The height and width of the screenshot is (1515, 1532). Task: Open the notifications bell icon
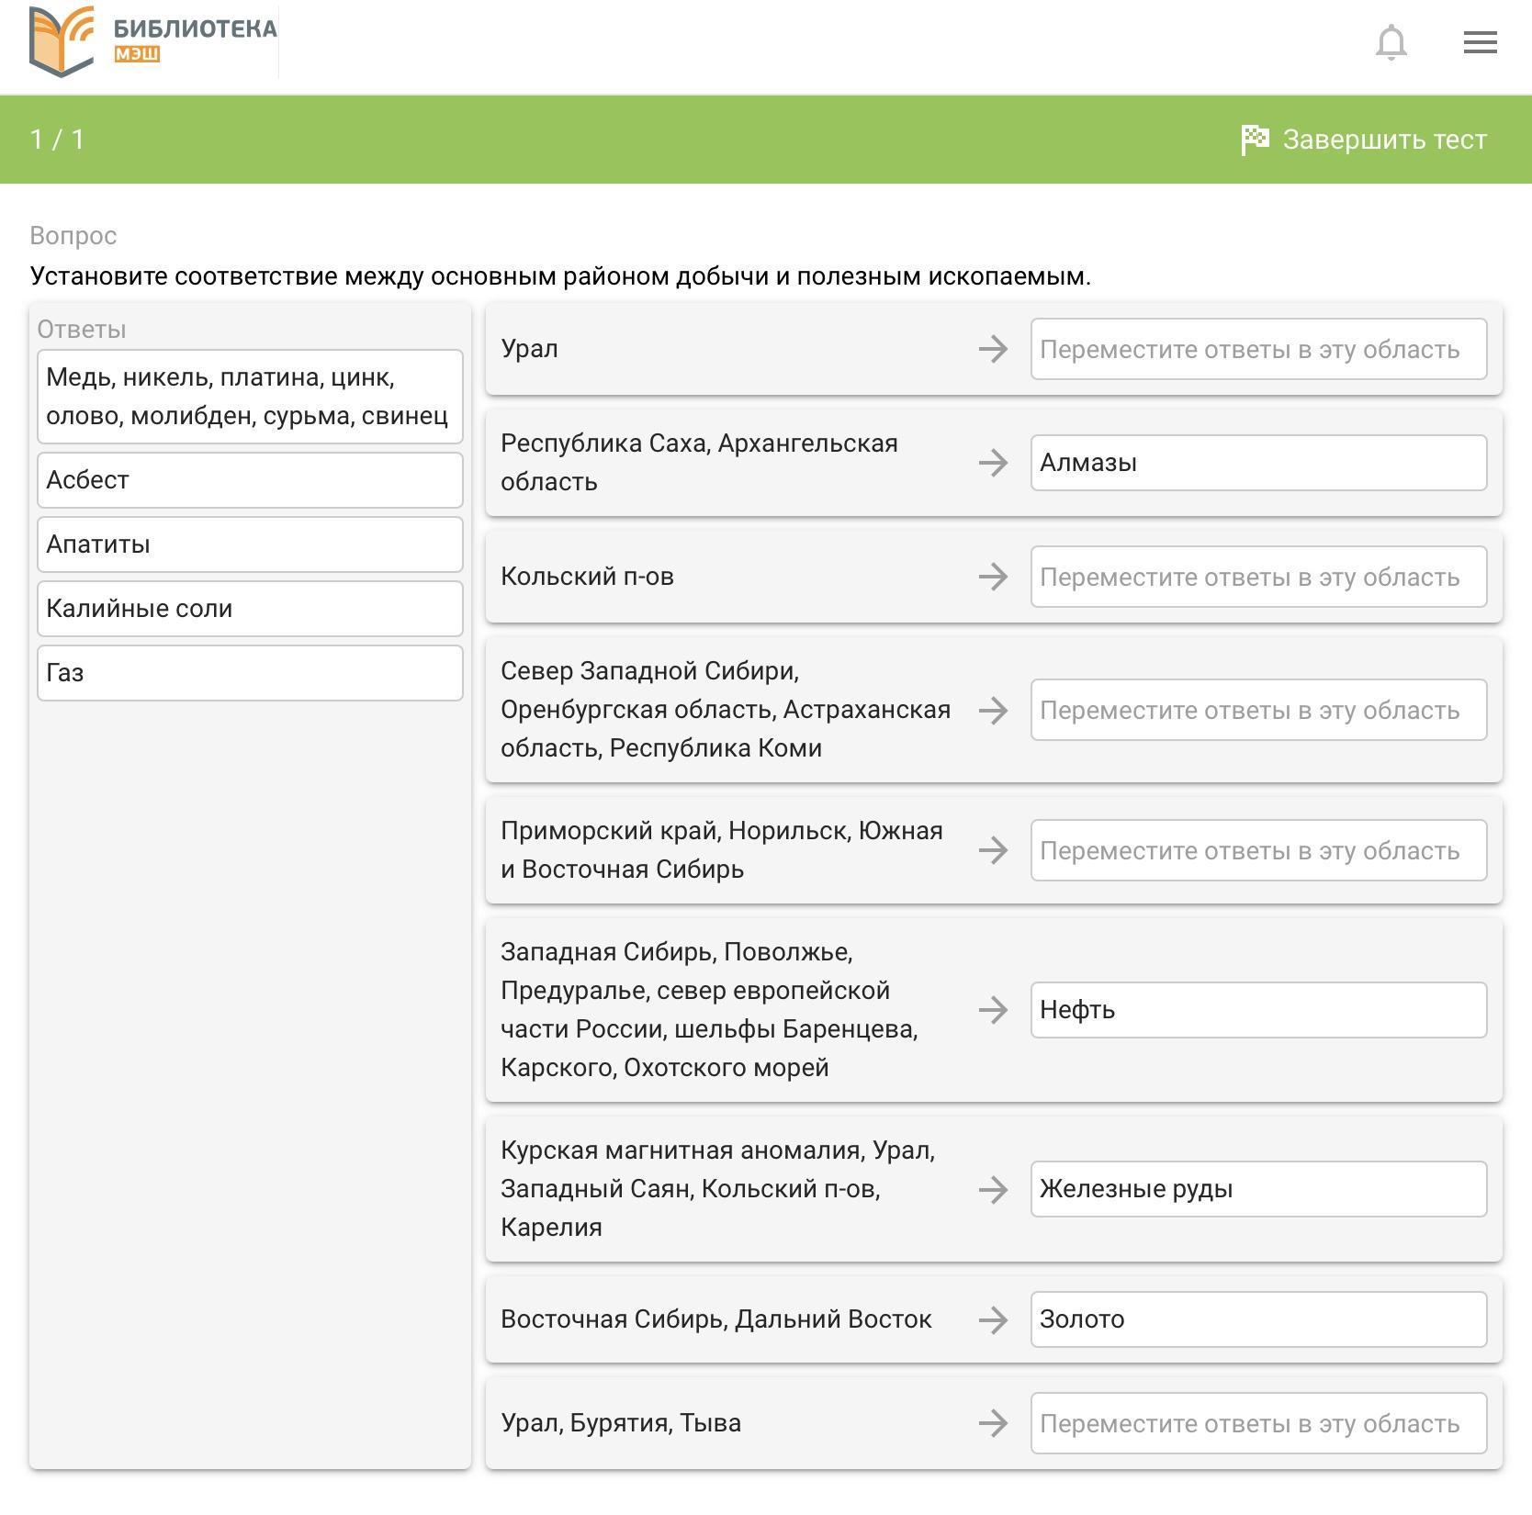[1391, 43]
